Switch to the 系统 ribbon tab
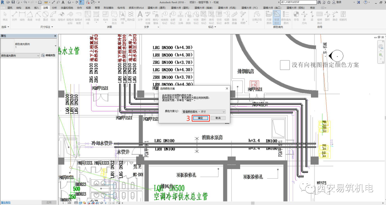 pos(28,8)
